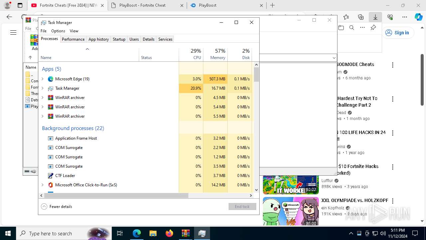Open the View menu in Task Manager
This screenshot has width=426, height=240.
pos(74,31)
